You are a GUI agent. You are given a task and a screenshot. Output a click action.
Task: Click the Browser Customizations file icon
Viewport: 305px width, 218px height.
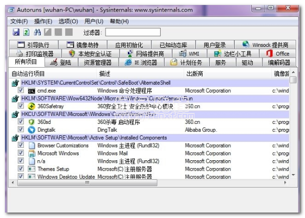(x=31, y=145)
